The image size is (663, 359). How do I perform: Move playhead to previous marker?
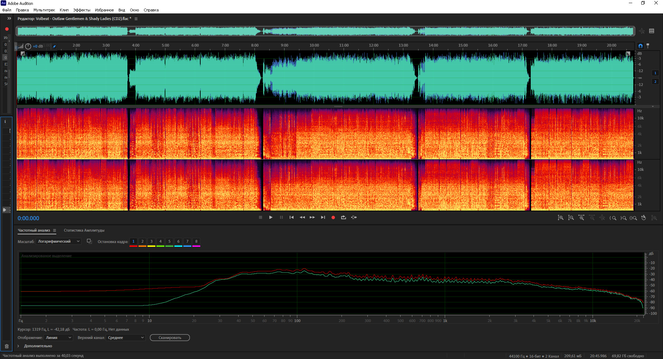292,217
